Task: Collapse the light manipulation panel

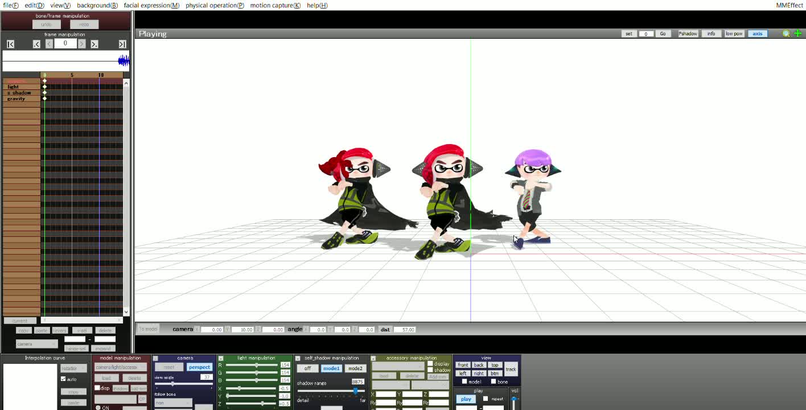Action: click(221, 358)
